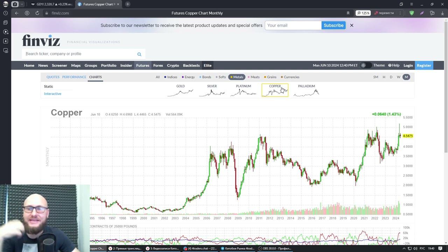Click the finviz logo
The height and width of the screenshot is (252, 448).
click(41, 40)
